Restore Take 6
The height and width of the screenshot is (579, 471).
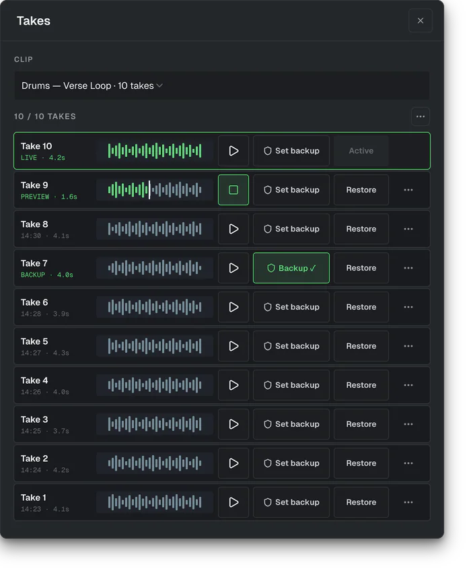click(361, 307)
